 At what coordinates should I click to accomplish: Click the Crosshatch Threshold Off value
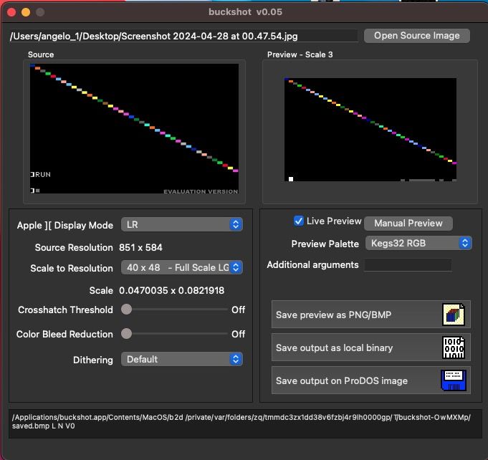point(238,310)
